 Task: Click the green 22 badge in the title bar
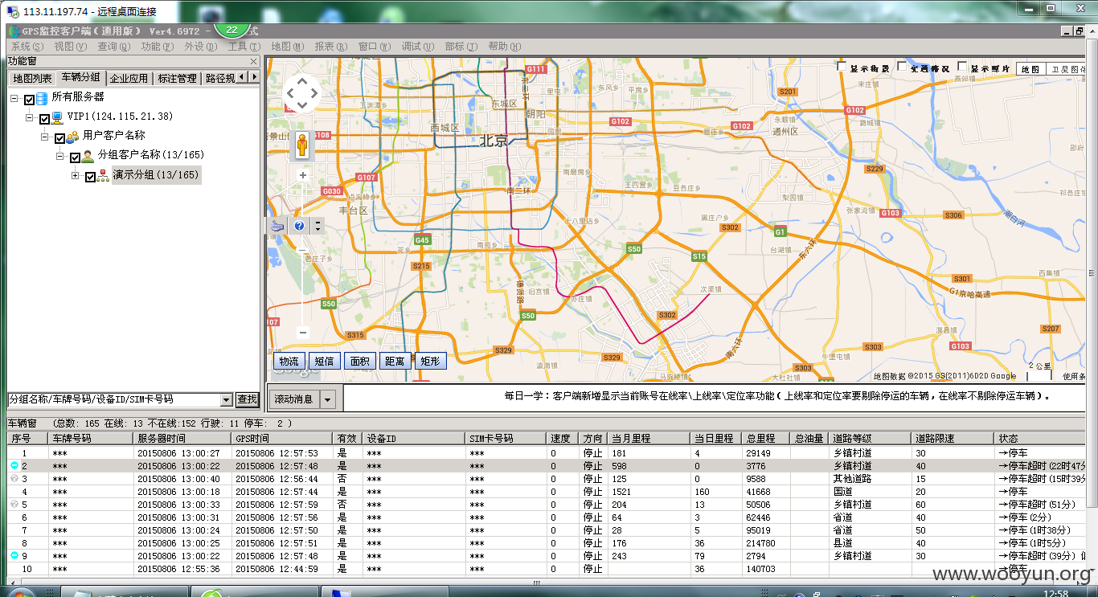pos(231,31)
